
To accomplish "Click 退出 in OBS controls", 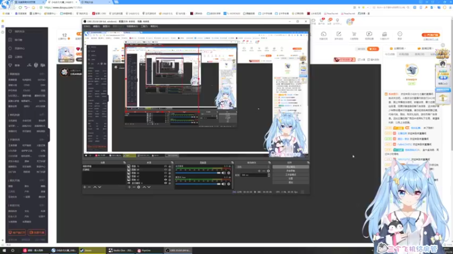I will point(290,182).
